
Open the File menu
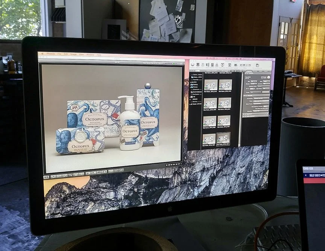[59, 54]
